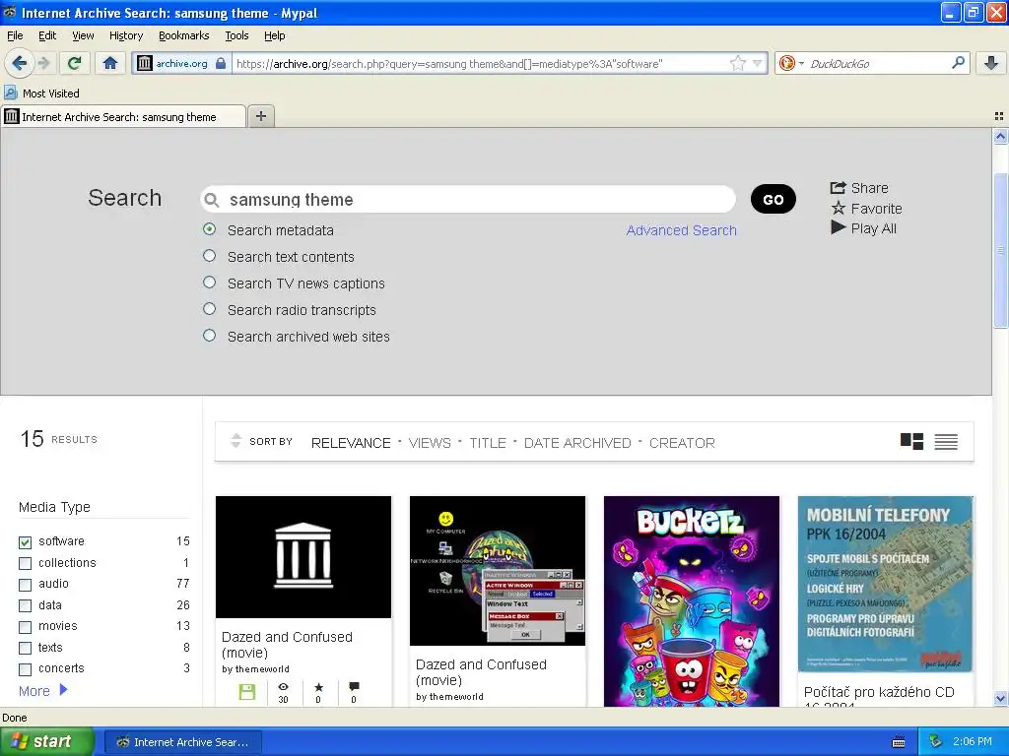Screen dimensions: 1009x756
Task: Click the Play All triangle icon
Action: click(x=838, y=227)
